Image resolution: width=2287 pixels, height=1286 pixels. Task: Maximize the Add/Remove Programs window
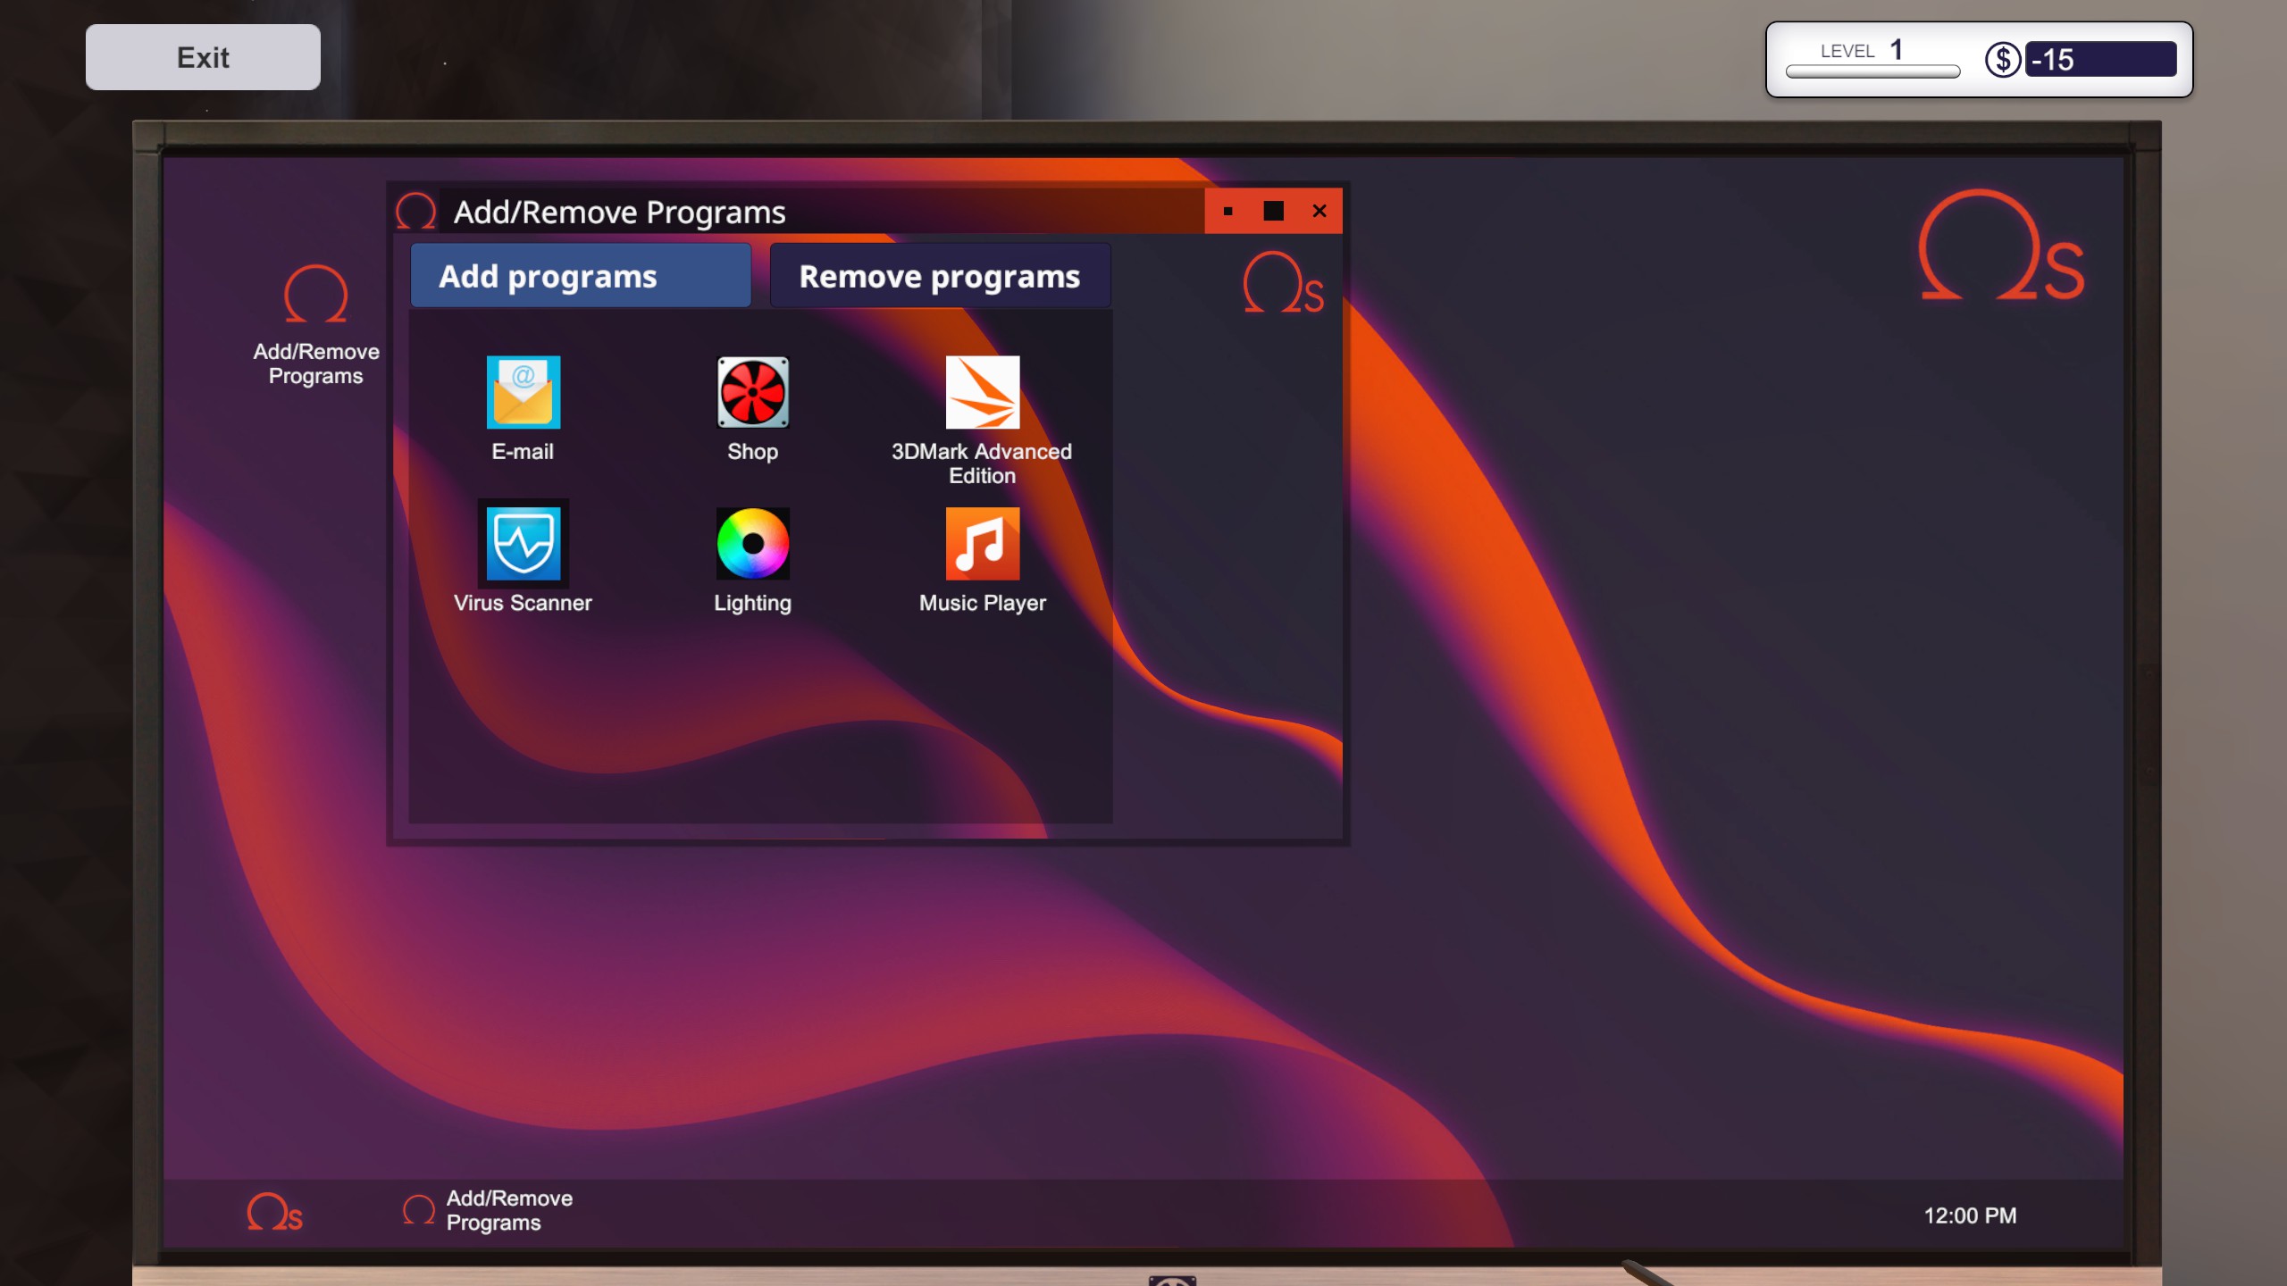click(x=1273, y=212)
